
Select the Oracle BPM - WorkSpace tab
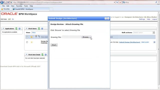[x=30, y=9]
